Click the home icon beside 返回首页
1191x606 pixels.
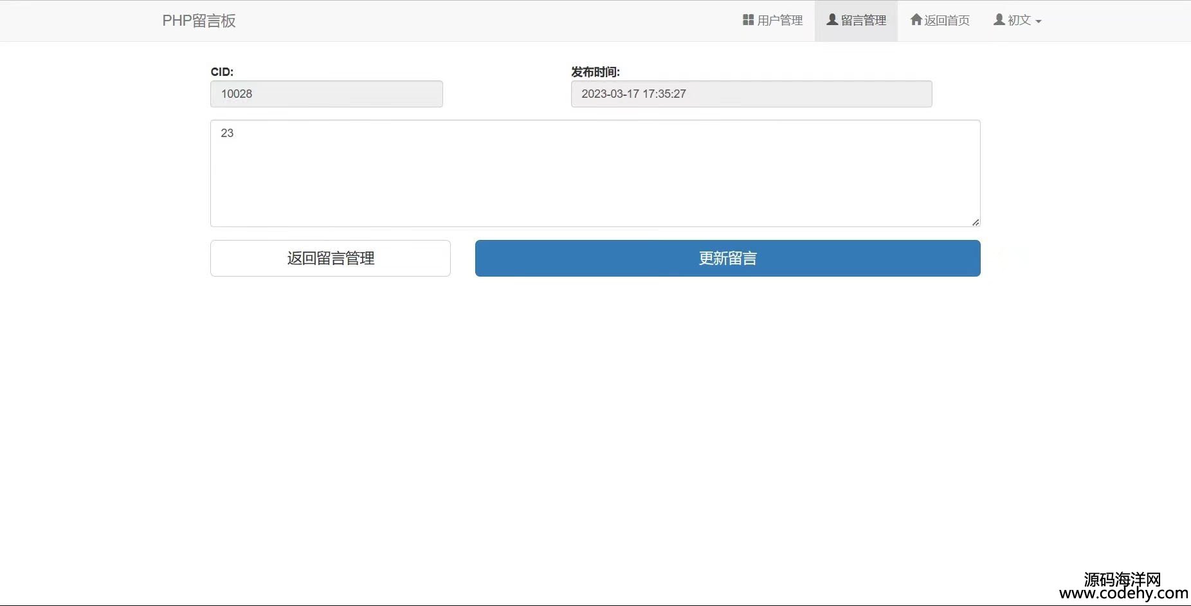916,20
